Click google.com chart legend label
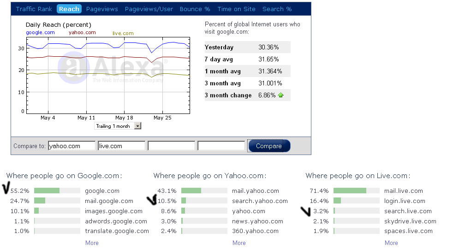This screenshot has width=465, height=251. [40, 32]
